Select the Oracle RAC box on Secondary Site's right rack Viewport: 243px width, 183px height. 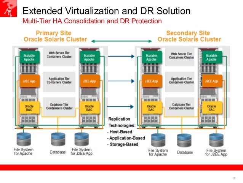[x=212, y=108]
